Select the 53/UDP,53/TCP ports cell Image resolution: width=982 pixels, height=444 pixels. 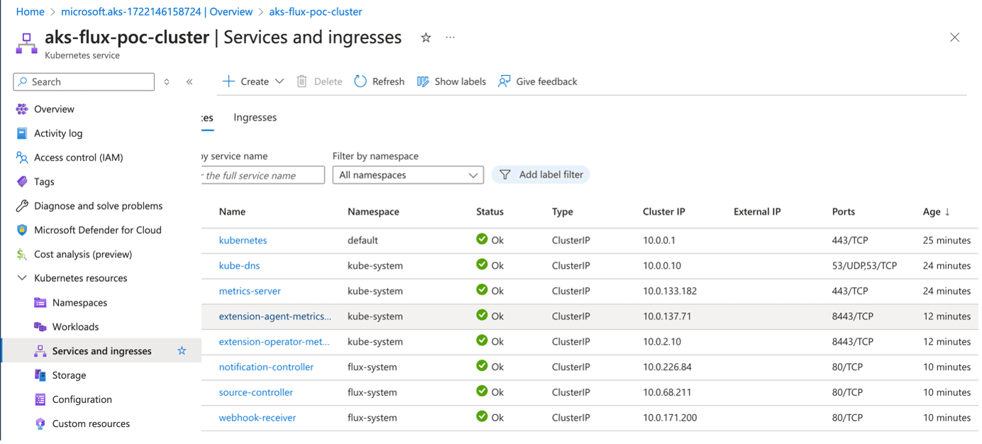click(x=864, y=266)
